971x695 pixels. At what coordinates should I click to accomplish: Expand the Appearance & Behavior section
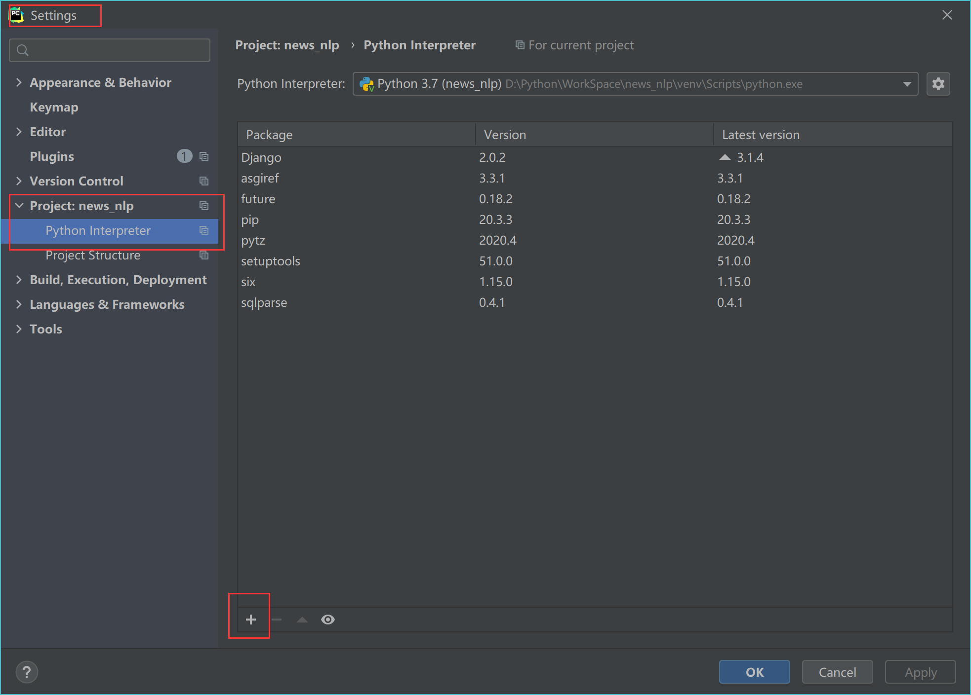pyautogui.click(x=19, y=82)
